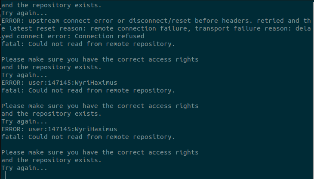
Task: Click the "yed connect error" wrapped line start
Action: (30, 36)
